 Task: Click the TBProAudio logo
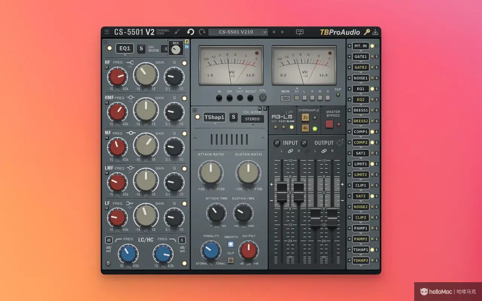pos(340,32)
